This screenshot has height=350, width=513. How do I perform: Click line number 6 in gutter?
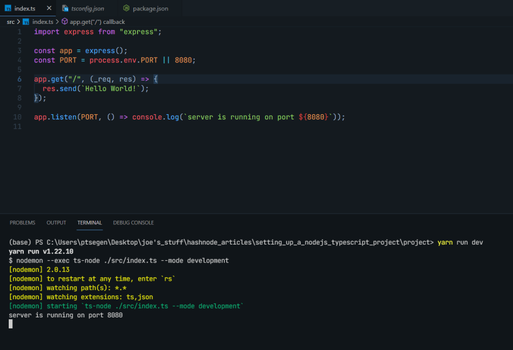(x=19, y=79)
